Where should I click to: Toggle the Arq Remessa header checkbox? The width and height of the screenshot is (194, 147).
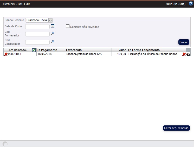(34, 50)
